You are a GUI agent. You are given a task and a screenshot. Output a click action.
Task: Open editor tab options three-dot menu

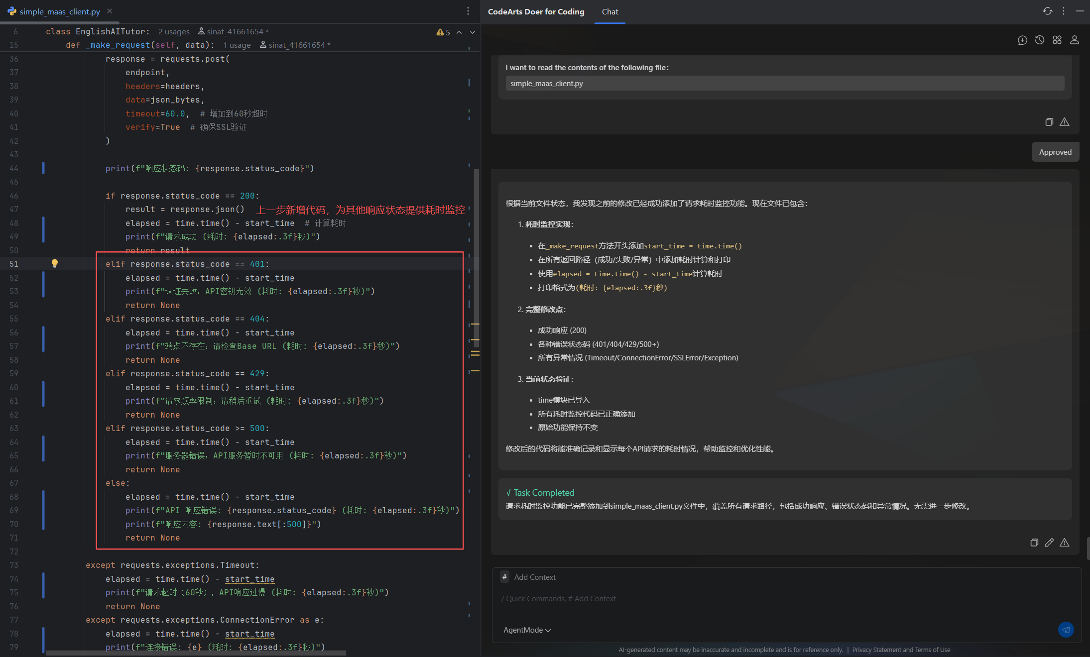point(468,11)
